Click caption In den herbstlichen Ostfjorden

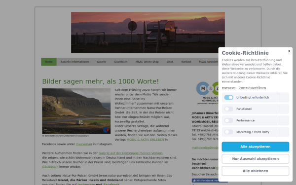(65, 136)
